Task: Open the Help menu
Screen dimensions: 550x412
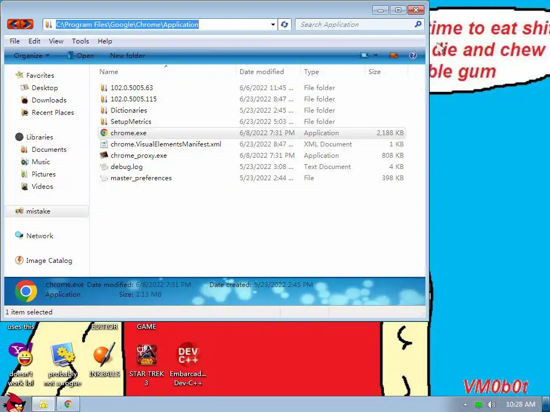Action: 105,41
